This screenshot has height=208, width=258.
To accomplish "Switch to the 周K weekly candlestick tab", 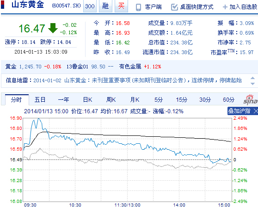I will pyautogui.click(x=111, y=100).
